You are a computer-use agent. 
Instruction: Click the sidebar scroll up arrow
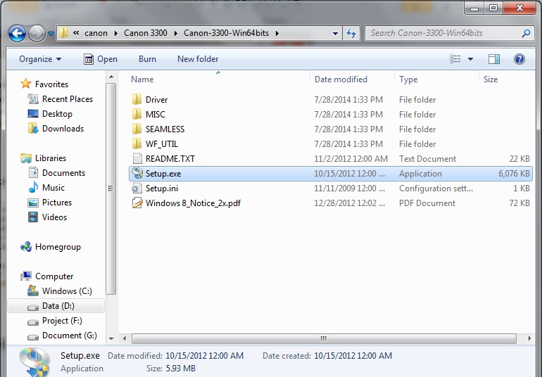(x=111, y=77)
